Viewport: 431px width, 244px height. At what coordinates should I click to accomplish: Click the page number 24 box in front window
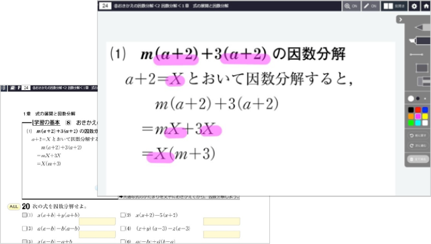(x=105, y=6)
